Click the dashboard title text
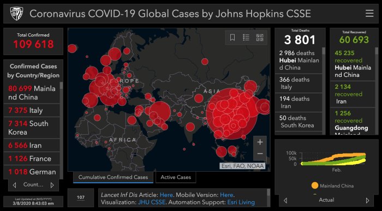382x211 pixels. (170, 14)
